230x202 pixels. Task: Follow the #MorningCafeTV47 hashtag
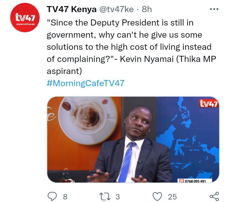click(86, 83)
